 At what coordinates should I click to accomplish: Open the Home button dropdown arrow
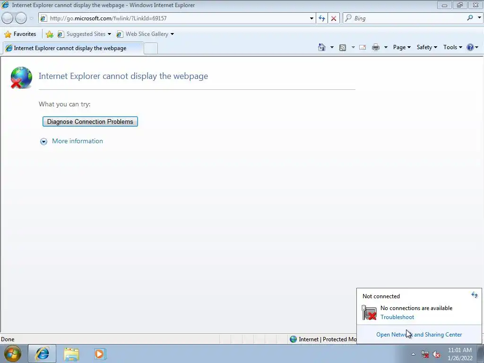[332, 47]
